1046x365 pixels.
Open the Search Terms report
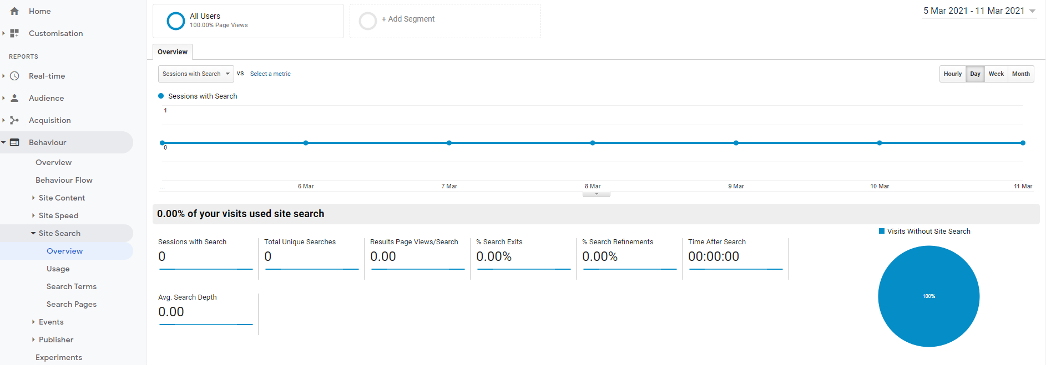click(x=72, y=286)
